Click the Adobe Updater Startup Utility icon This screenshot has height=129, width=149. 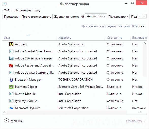[11, 73]
